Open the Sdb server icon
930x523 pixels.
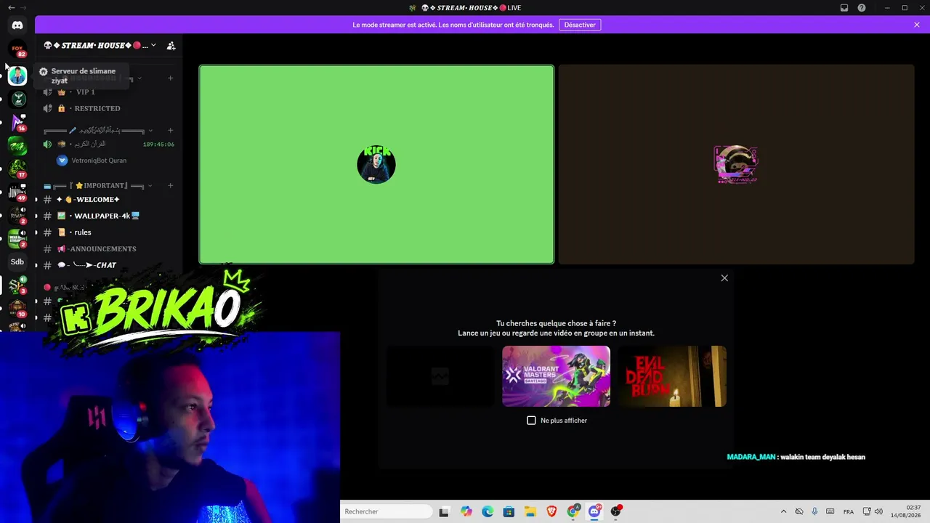[17, 261]
